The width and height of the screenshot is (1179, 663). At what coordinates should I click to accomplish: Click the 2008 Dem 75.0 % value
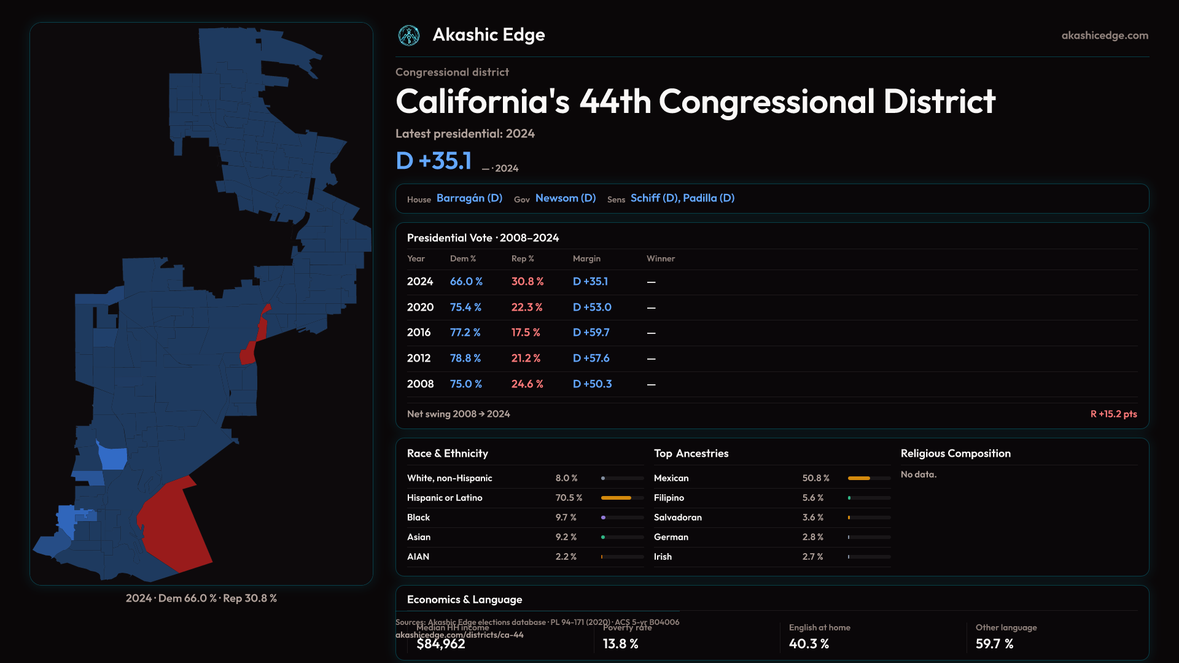(465, 384)
